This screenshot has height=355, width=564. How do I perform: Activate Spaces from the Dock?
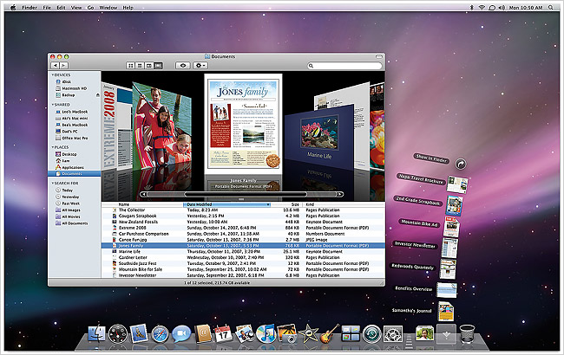(351, 333)
